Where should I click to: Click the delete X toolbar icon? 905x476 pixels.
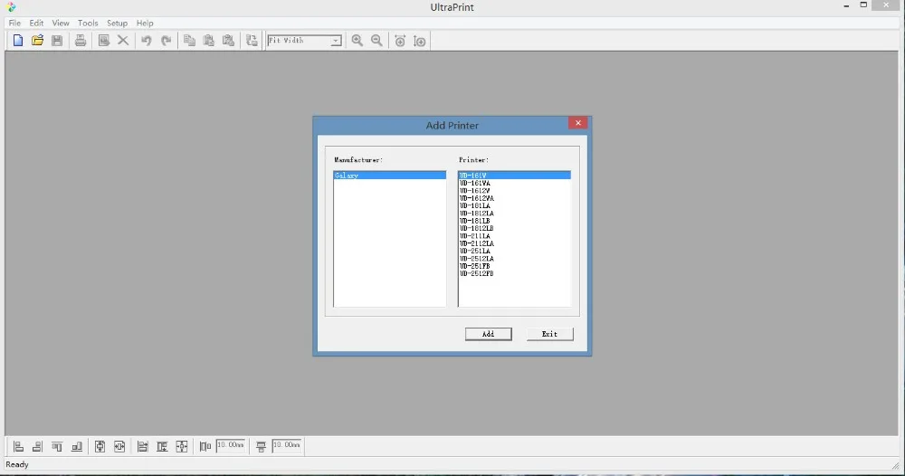123,41
